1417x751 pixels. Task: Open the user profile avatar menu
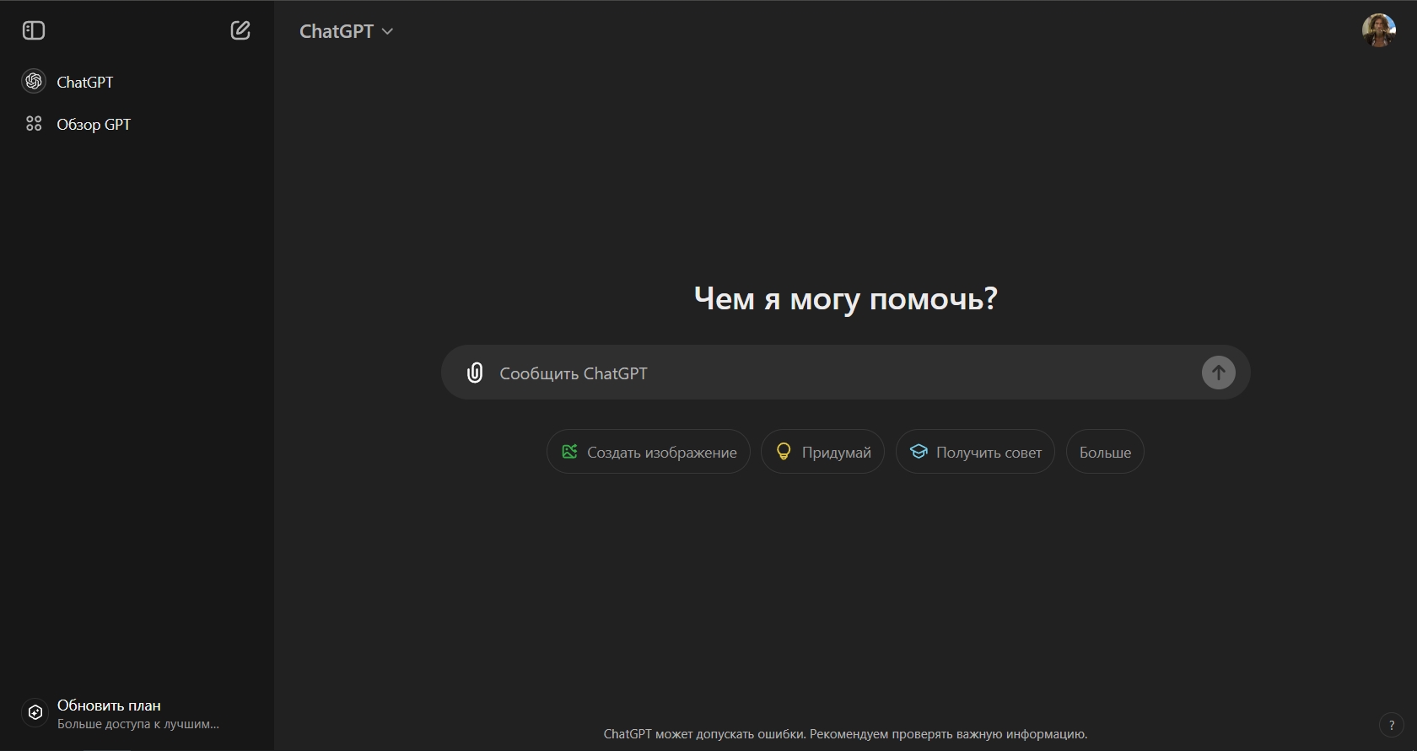(x=1378, y=31)
